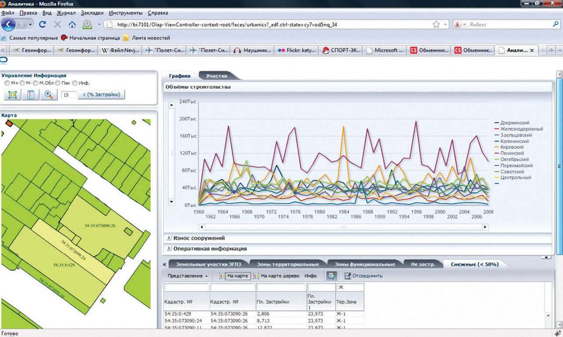This screenshot has height=337, width=563.
Task: Click the page vertical scrollbar on right
Action: pyautogui.click(x=559, y=166)
